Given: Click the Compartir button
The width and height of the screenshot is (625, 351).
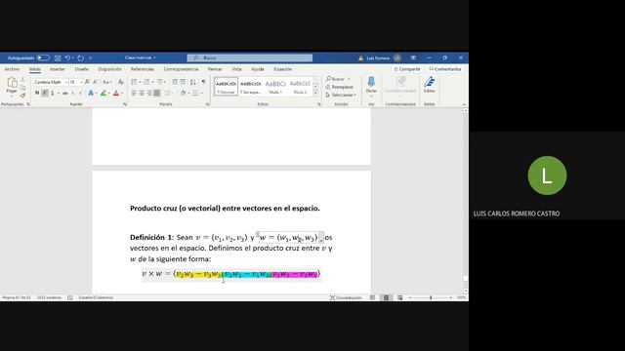Looking at the screenshot, I should tap(407, 69).
